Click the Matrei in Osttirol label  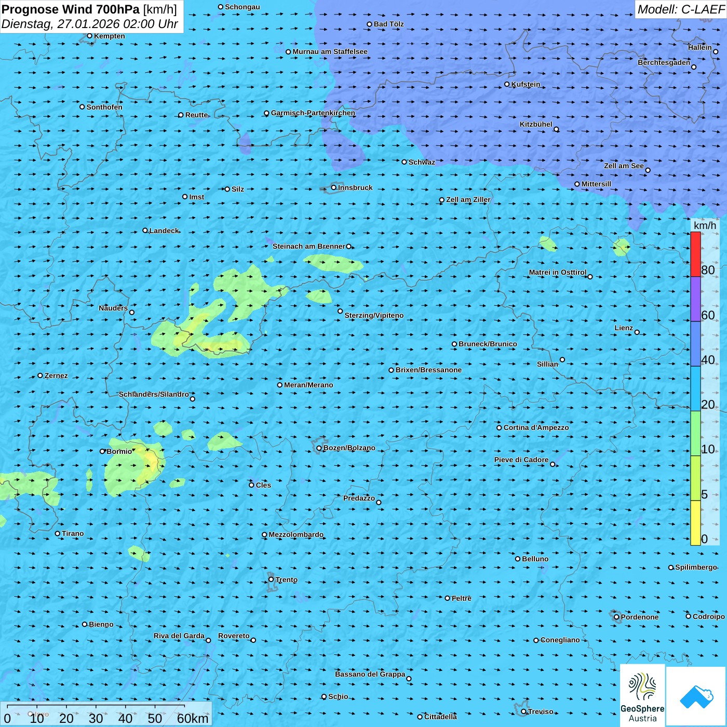[558, 272]
